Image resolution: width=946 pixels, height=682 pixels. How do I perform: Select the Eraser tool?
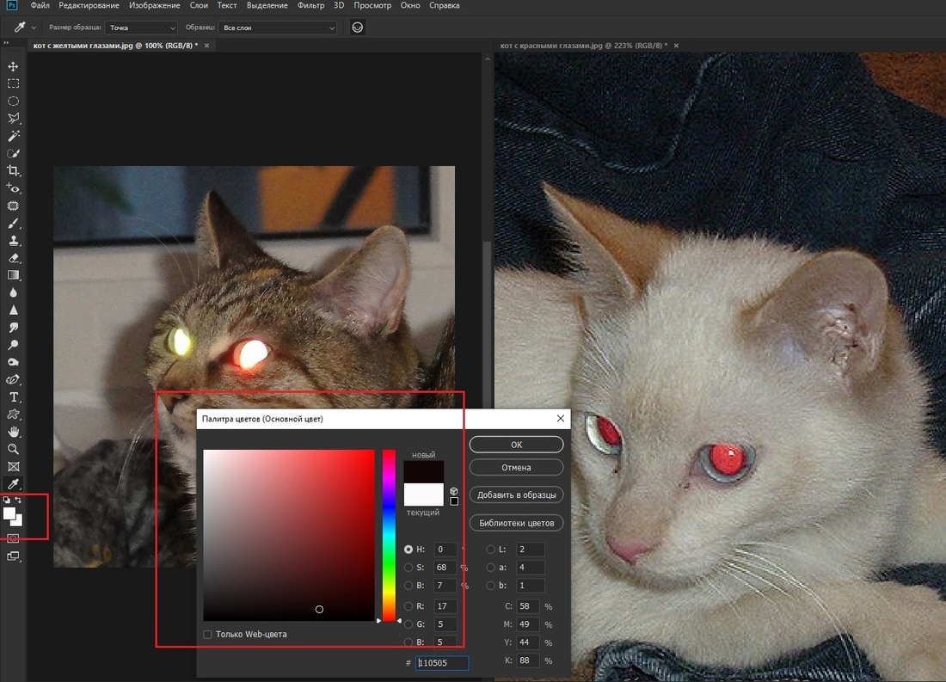pyautogui.click(x=13, y=258)
